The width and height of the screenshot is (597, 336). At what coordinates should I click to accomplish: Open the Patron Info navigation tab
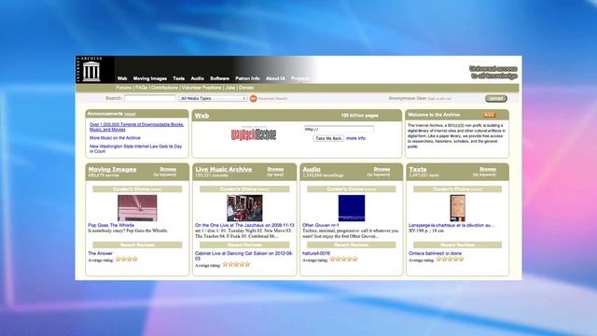coord(247,78)
